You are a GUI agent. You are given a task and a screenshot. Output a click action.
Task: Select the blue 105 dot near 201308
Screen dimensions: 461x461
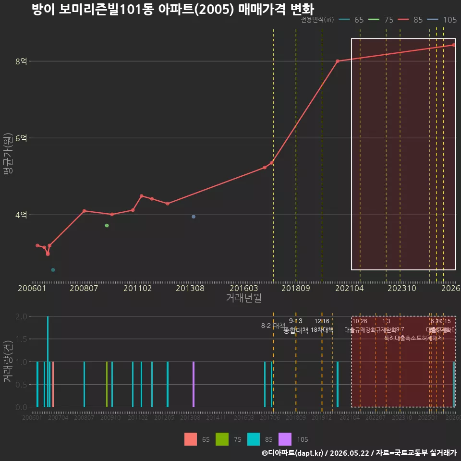coord(194,217)
